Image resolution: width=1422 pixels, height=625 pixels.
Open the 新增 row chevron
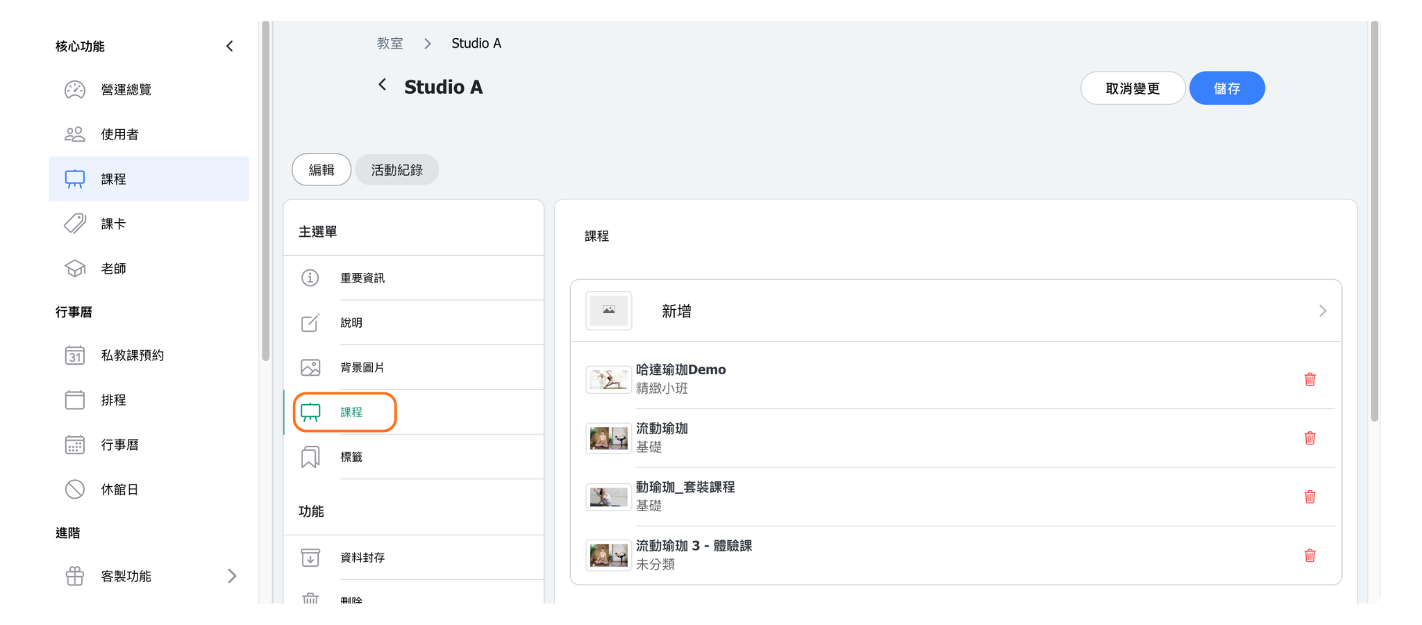point(1322,311)
